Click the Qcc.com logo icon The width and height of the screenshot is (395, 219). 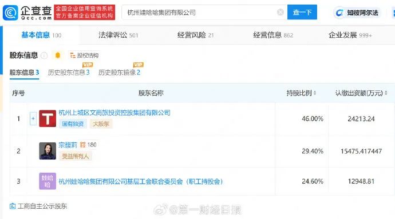tap(10, 13)
